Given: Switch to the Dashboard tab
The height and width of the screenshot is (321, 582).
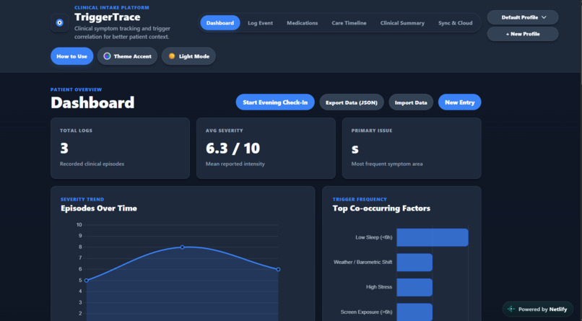Looking at the screenshot, I should [220, 22].
